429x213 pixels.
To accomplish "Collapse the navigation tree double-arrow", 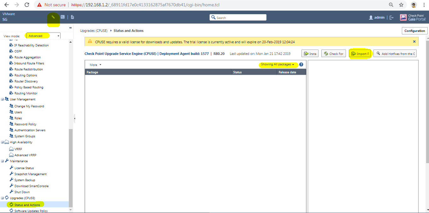I will (x=70, y=28).
